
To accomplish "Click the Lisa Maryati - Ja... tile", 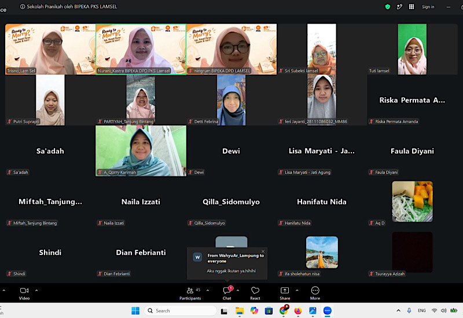I will click(322, 151).
